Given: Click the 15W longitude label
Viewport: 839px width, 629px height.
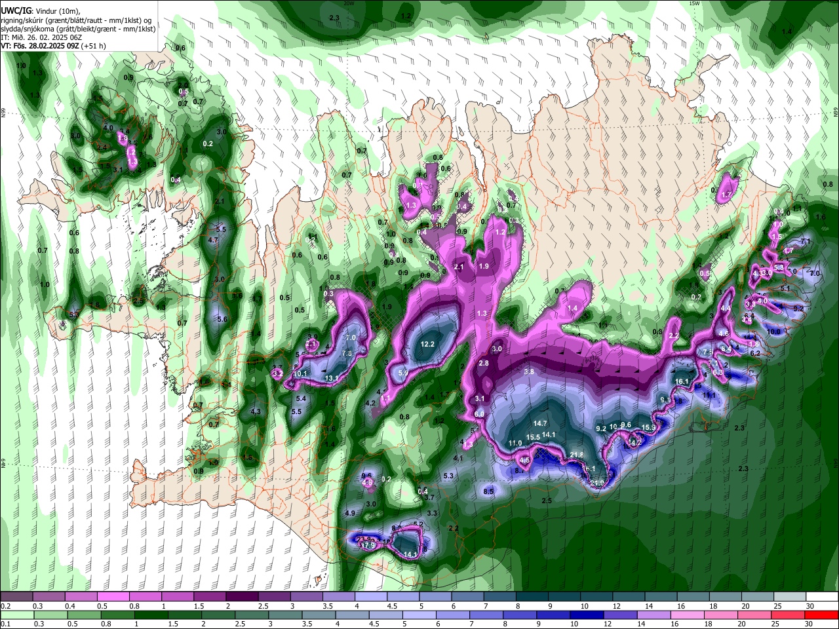Looking at the screenshot, I should coord(695,3).
